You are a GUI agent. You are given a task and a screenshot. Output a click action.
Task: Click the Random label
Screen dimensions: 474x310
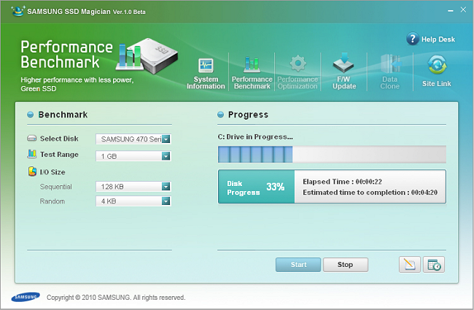[53, 201]
